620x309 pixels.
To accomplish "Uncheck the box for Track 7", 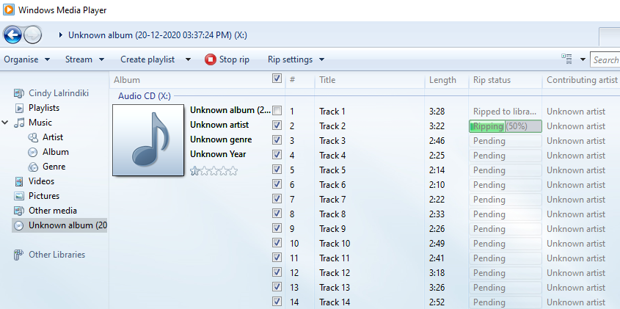I will tap(277, 199).
